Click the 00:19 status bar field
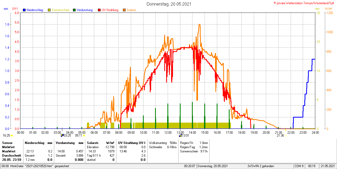The image size is (337, 169). pyautogui.click(x=312, y=166)
